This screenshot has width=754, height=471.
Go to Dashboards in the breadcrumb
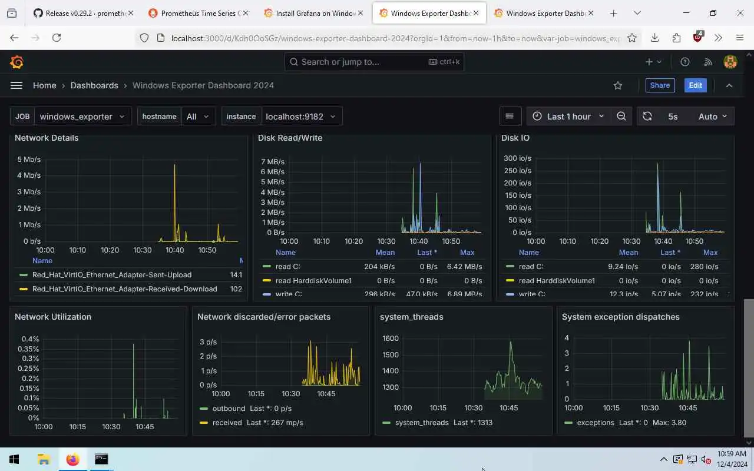point(94,85)
